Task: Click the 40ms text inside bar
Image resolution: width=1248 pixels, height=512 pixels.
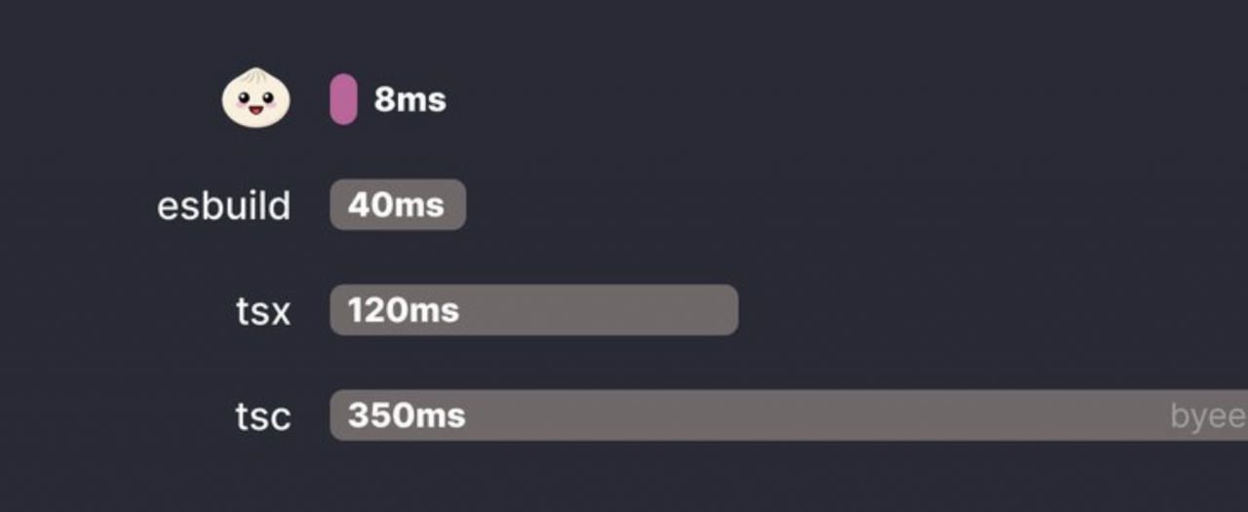Action: tap(396, 205)
